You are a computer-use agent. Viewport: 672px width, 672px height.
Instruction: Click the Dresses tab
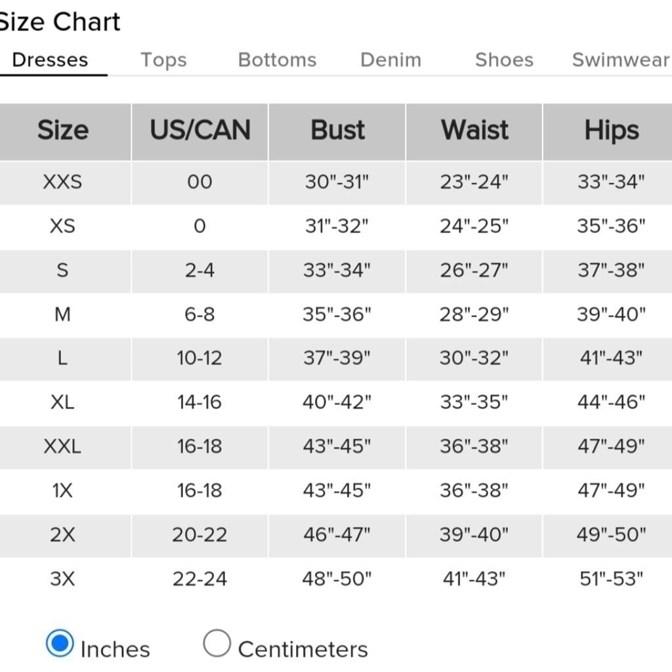coord(50,60)
